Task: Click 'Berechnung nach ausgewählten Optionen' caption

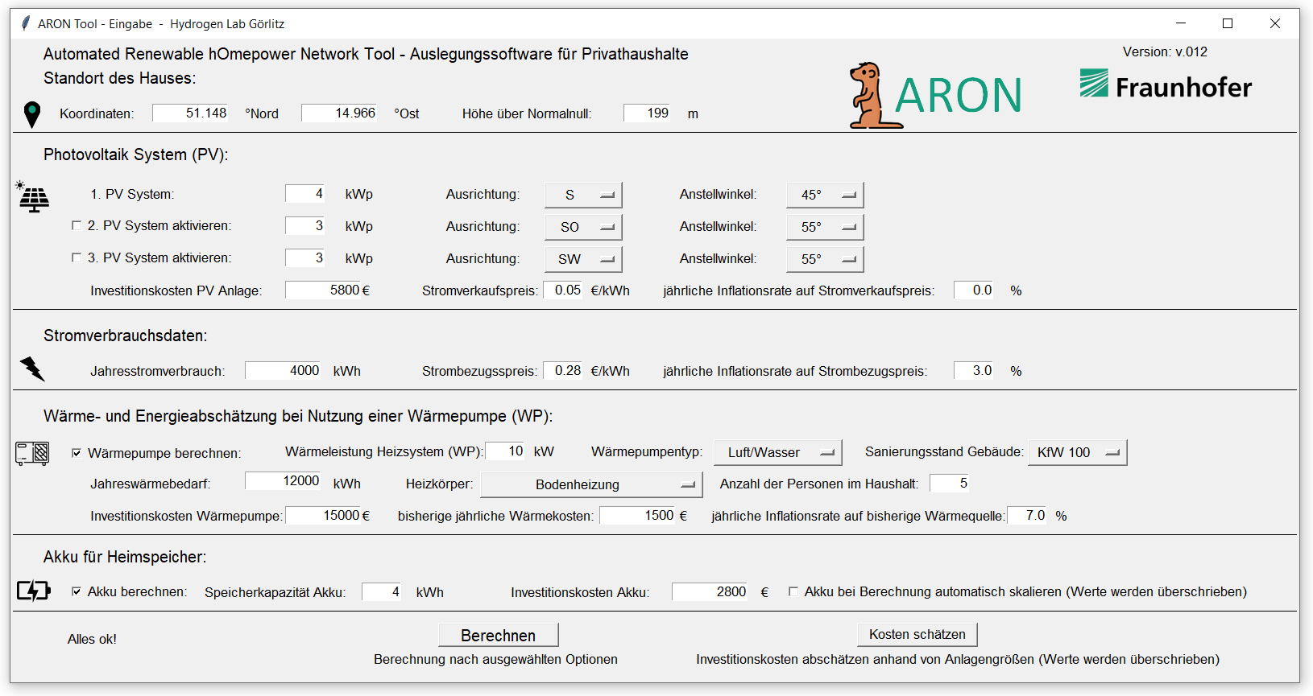Action: pos(495,659)
